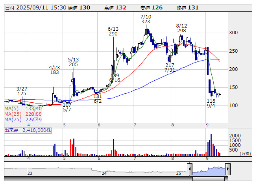The width and height of the screenshot is (257, 185).
Task: Click the 8/12 peak label of 298
Action: coord(181,28)
